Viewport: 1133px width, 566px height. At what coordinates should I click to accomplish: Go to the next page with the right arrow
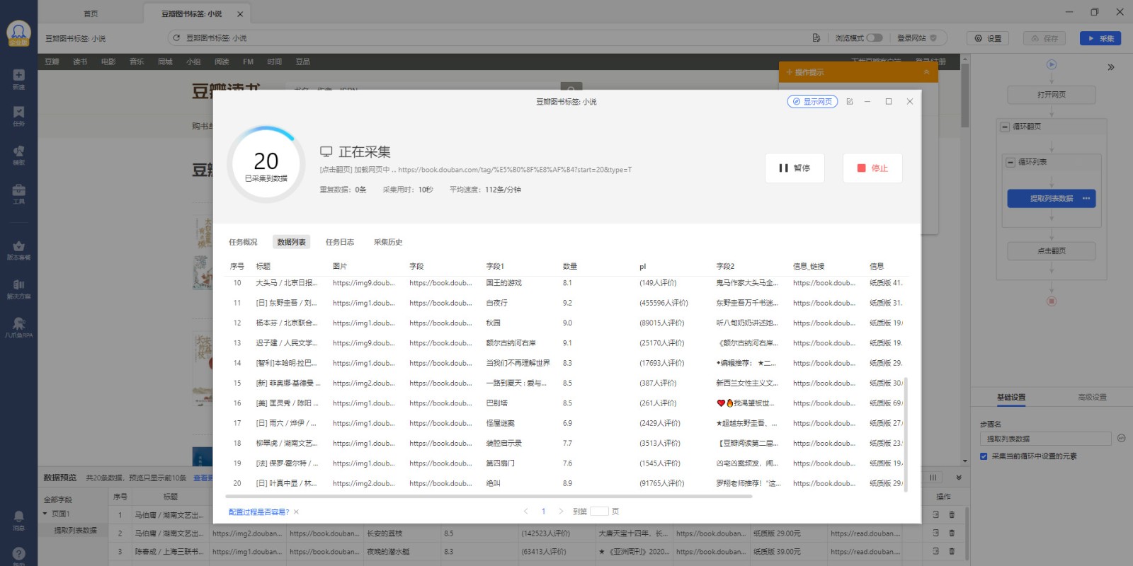tap(561, 511)
